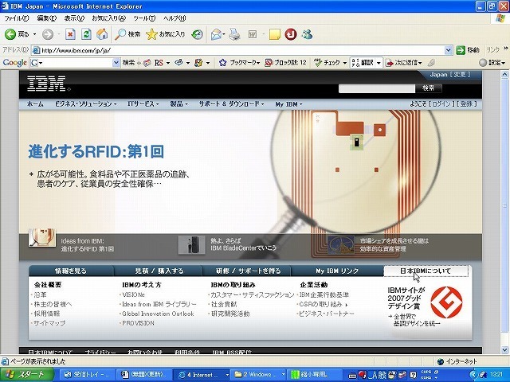Open the History icon in IE toolbar
Viewport: 510px width, 382px height.
[197, 34]
